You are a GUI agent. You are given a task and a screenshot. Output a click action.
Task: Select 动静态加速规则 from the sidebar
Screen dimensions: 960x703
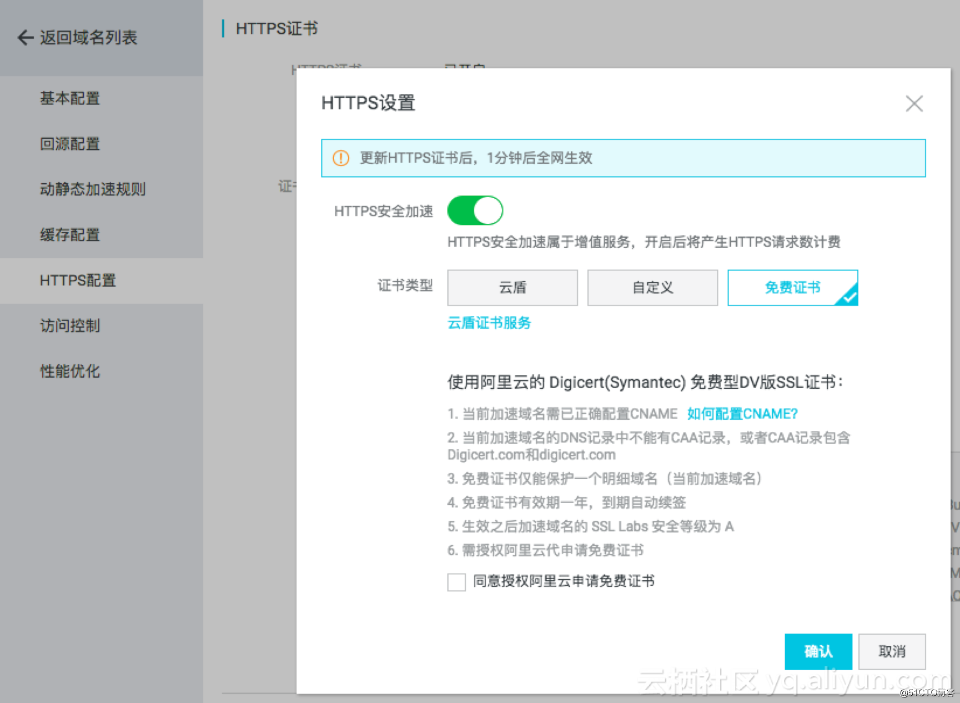[92, 189]
